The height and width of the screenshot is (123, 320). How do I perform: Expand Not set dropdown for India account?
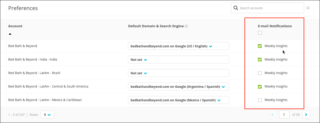178,60
